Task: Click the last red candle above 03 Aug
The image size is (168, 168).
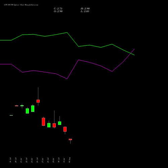Action: (x=70, y=139)
